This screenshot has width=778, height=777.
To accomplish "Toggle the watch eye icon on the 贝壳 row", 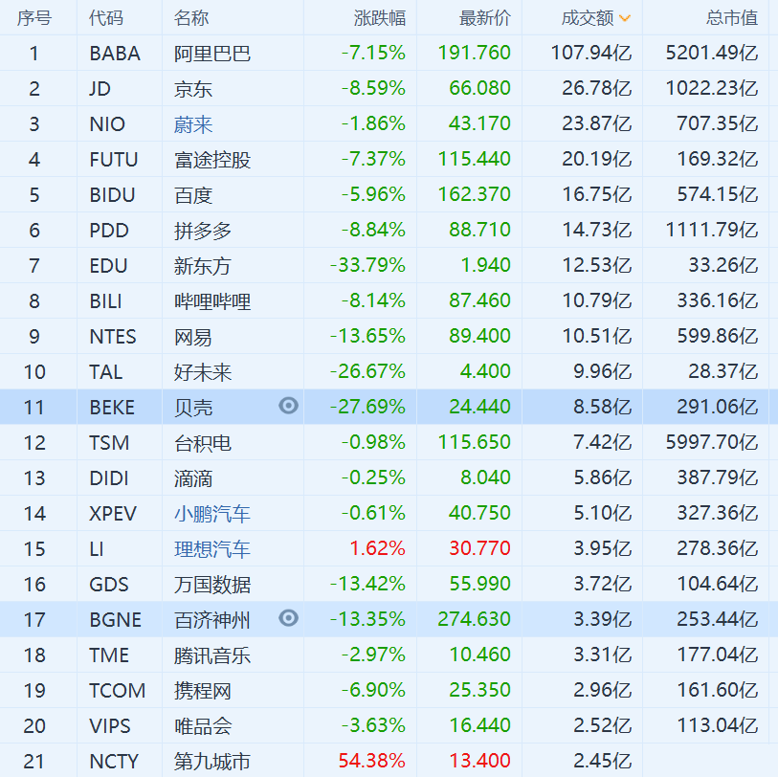I will pyautogui.click(x=288, y=406).
